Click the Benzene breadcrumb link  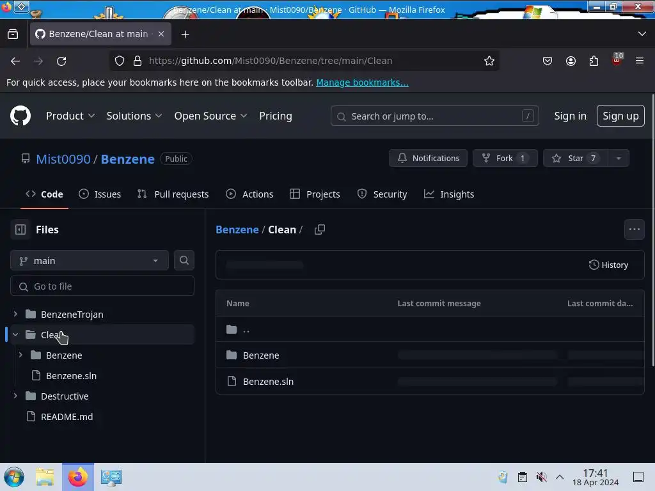click(237, 230)
